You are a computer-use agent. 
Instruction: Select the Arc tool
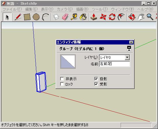point(45,17)
